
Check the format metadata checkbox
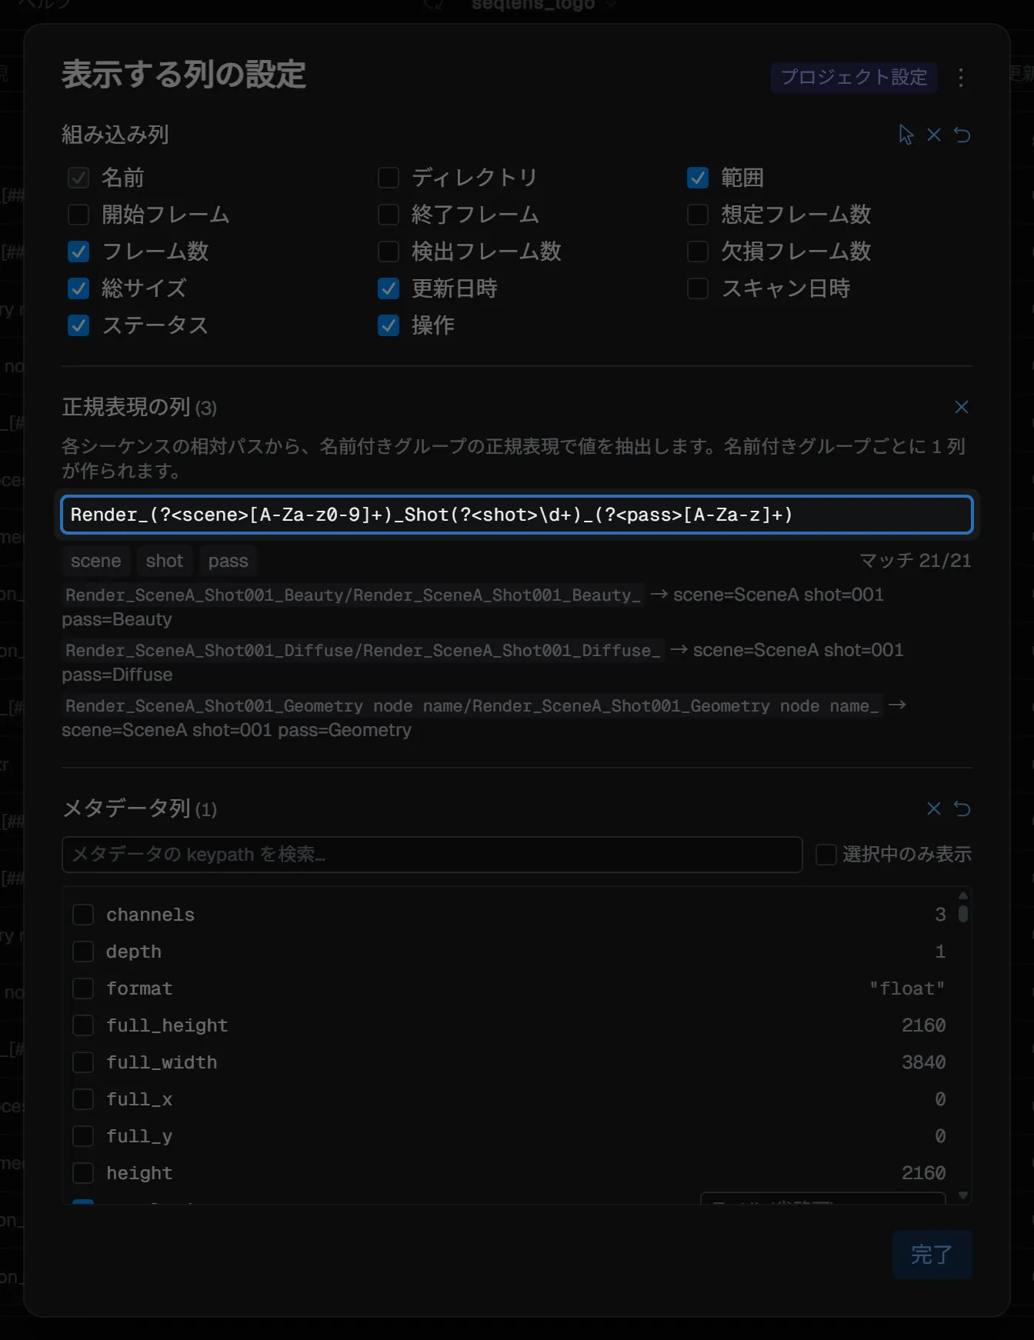(x=83, y=988)
